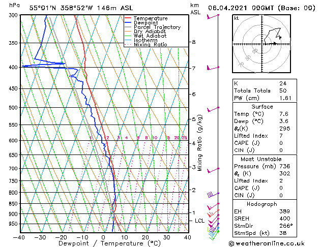320x247 pixels.
Task: Click the CAPE value in Surface table
Action: click(x=281, y=143)
